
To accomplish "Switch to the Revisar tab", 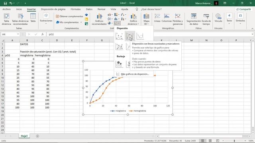I will 102,9.
